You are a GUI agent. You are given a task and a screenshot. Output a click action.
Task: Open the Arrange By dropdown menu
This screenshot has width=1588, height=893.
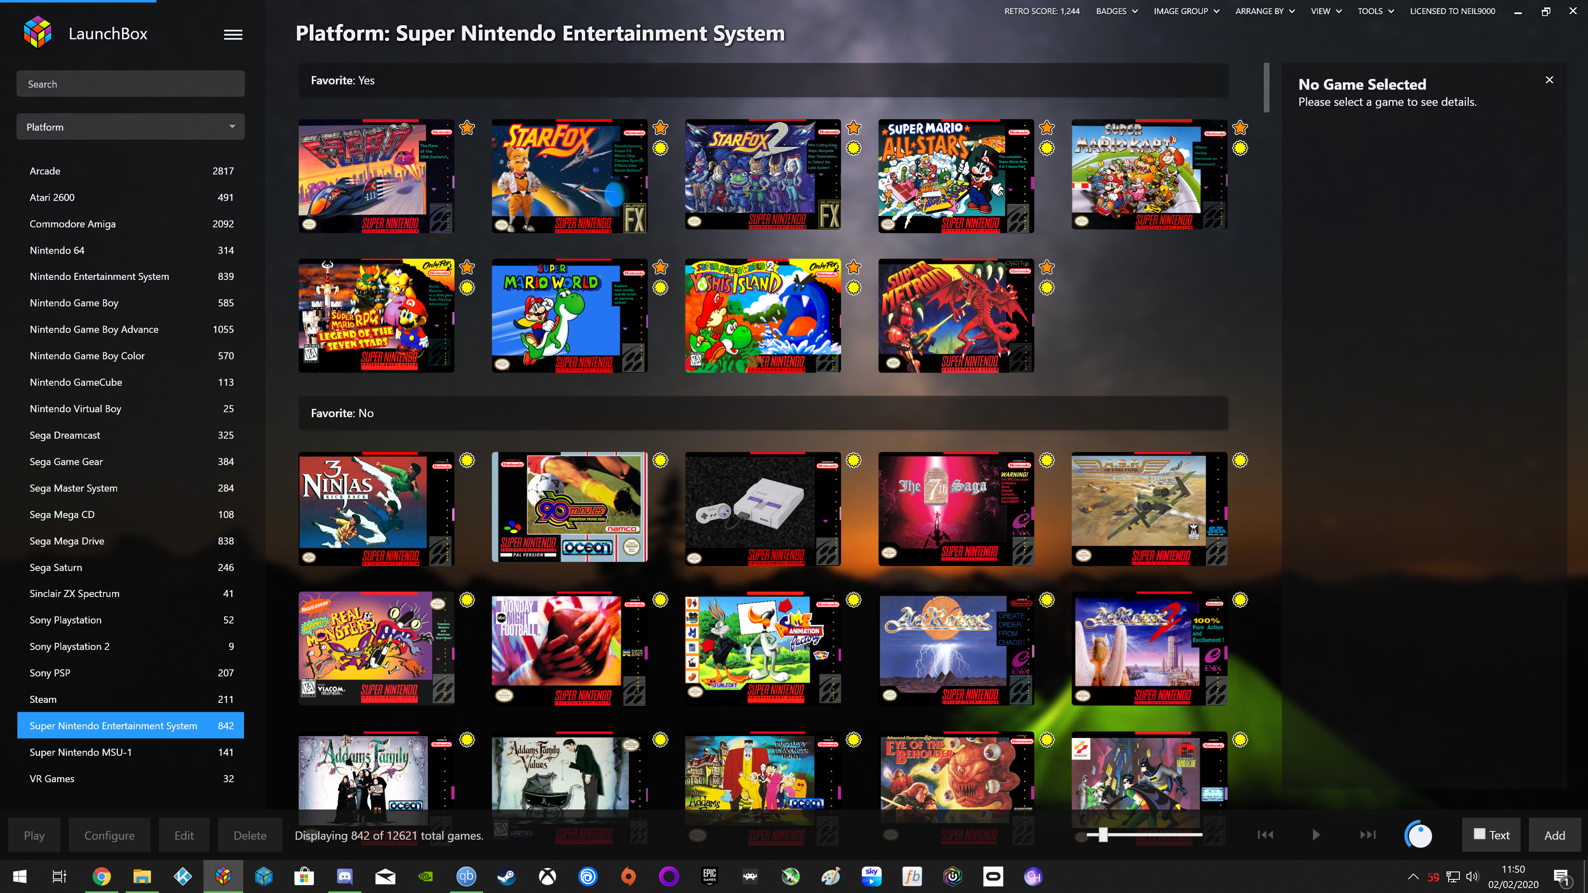(1265, 11)
